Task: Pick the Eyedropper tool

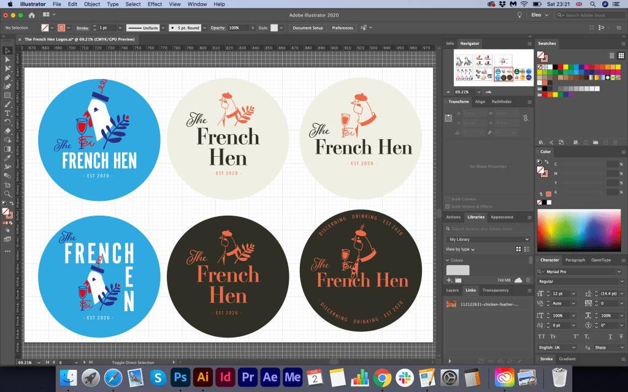Action: point(7,158)
